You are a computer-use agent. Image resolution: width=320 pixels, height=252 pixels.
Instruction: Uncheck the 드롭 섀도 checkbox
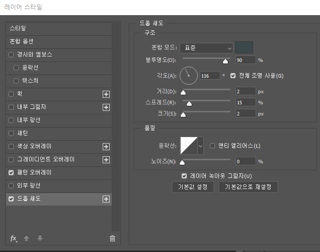(11, 199)
